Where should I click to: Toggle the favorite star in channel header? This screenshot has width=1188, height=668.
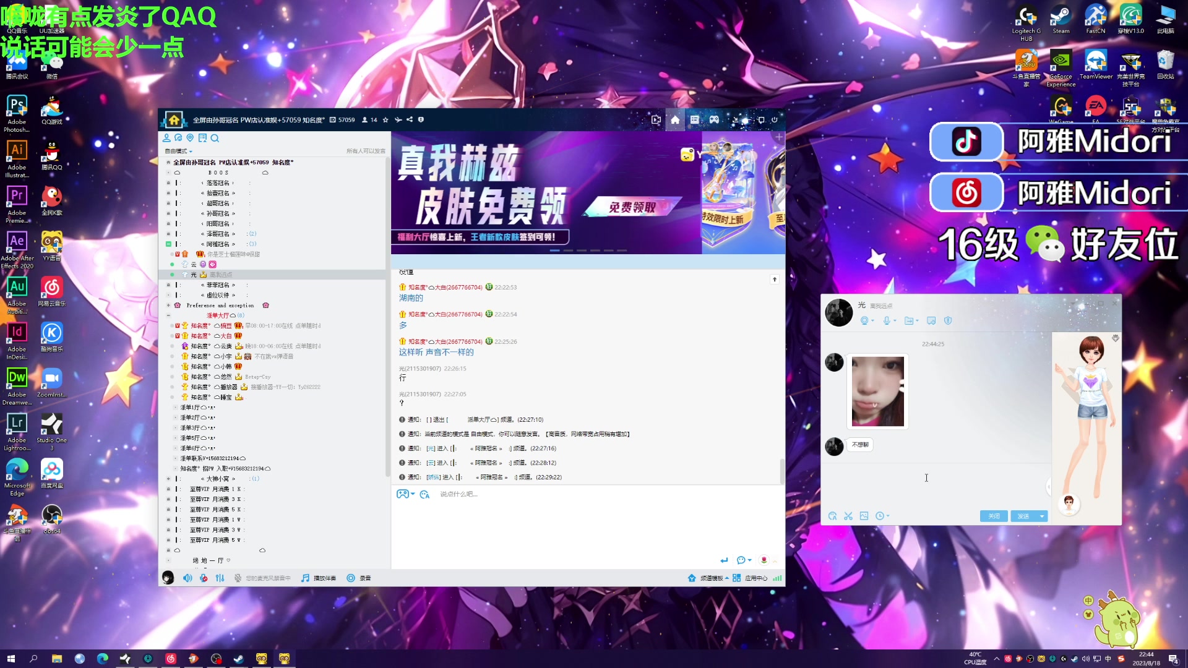point(385,120)
